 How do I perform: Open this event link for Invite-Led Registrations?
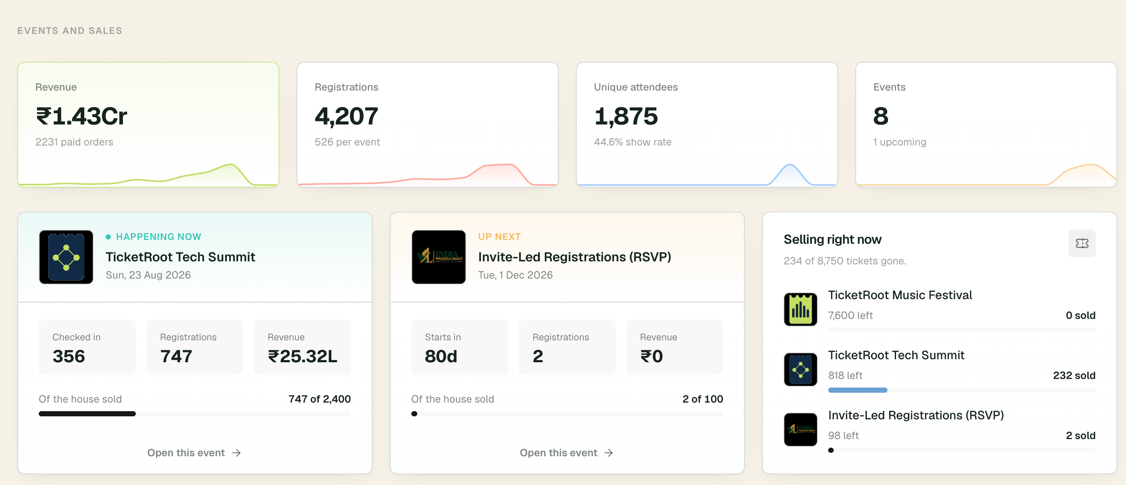click(x=566, y=453)
